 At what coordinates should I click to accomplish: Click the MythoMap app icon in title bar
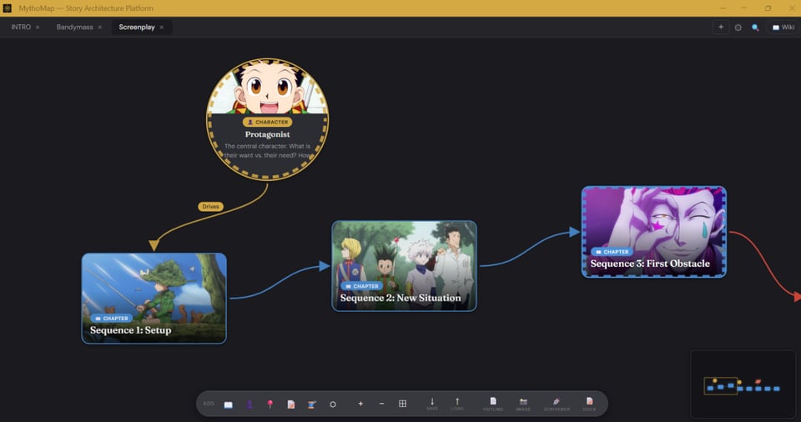[8, 8]
